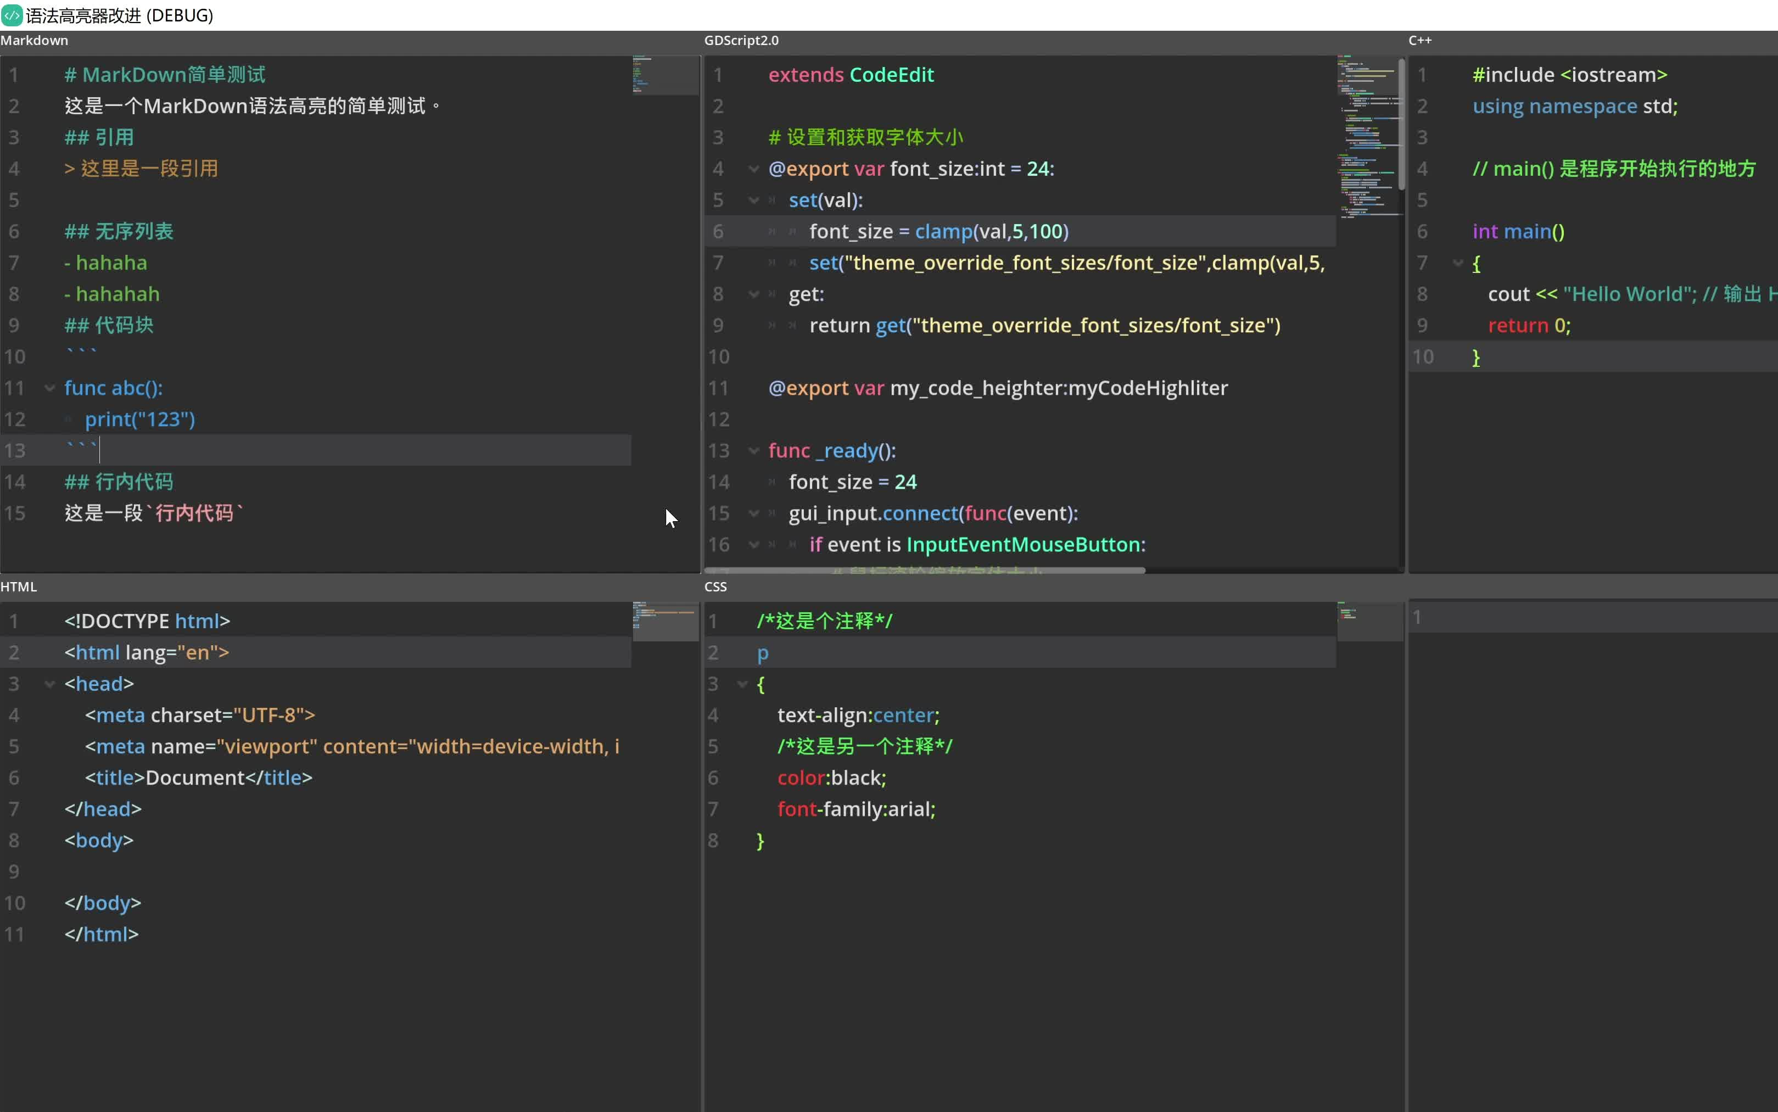Collapse fold arrow at GDScript line 5
Viewport: 1778px width, 1112px height.
tap(754, 200)
